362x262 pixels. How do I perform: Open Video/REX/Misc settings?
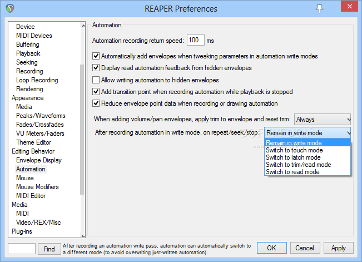38,223
